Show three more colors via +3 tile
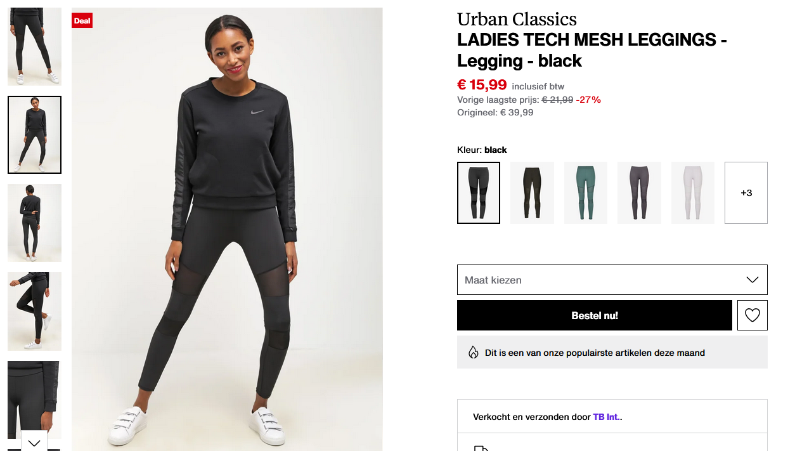 (746, 192)
